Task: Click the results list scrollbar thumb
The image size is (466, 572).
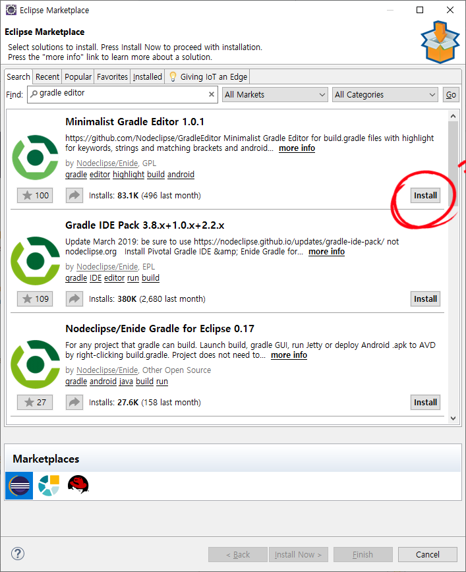Action: coord(453,164)
